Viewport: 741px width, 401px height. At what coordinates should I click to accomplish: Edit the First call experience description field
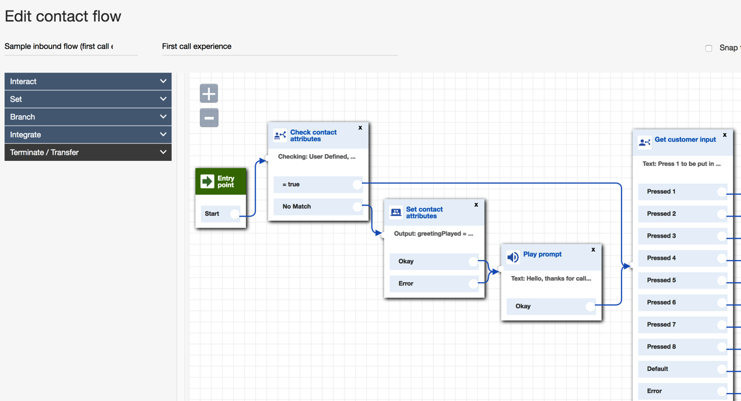[279, 46]
